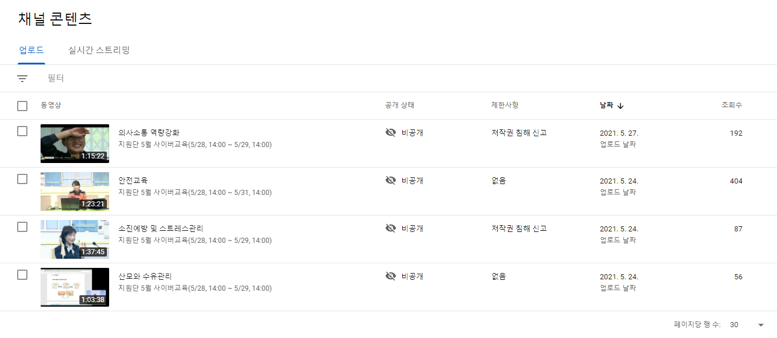Open the 비공개 visibility menu for 산모와 수유관리
Viewport: 777px width, 338px height.
point(412,276)
